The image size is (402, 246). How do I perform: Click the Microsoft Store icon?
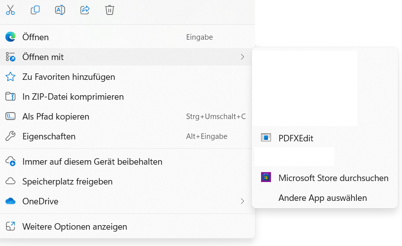(x=266, y=178)
